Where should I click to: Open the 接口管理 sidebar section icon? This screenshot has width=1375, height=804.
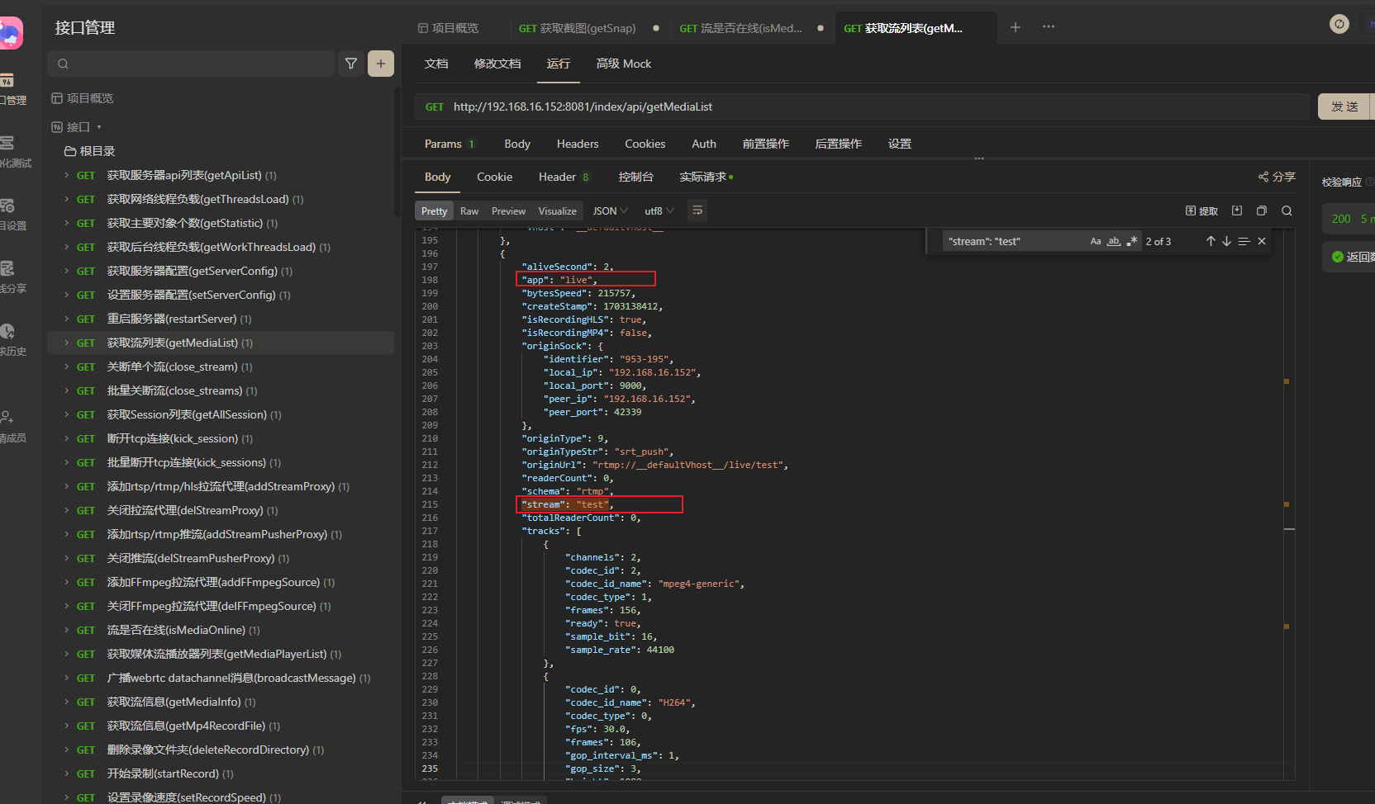(x=7, y=80)
